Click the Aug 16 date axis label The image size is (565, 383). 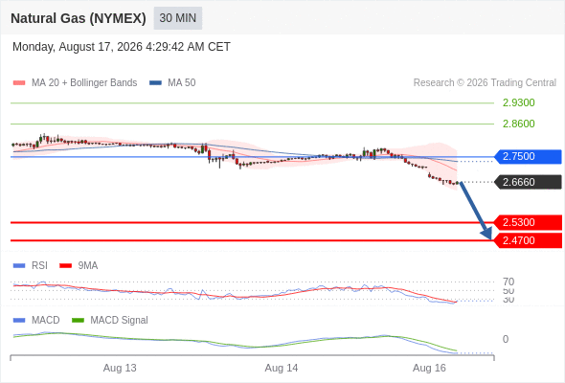(429, 368)
